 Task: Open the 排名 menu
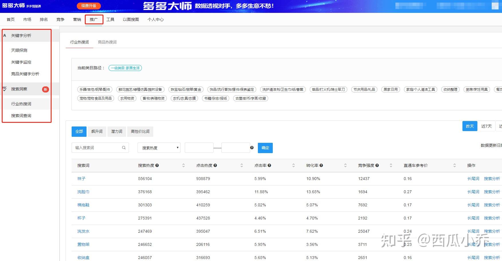coord(44,19)
